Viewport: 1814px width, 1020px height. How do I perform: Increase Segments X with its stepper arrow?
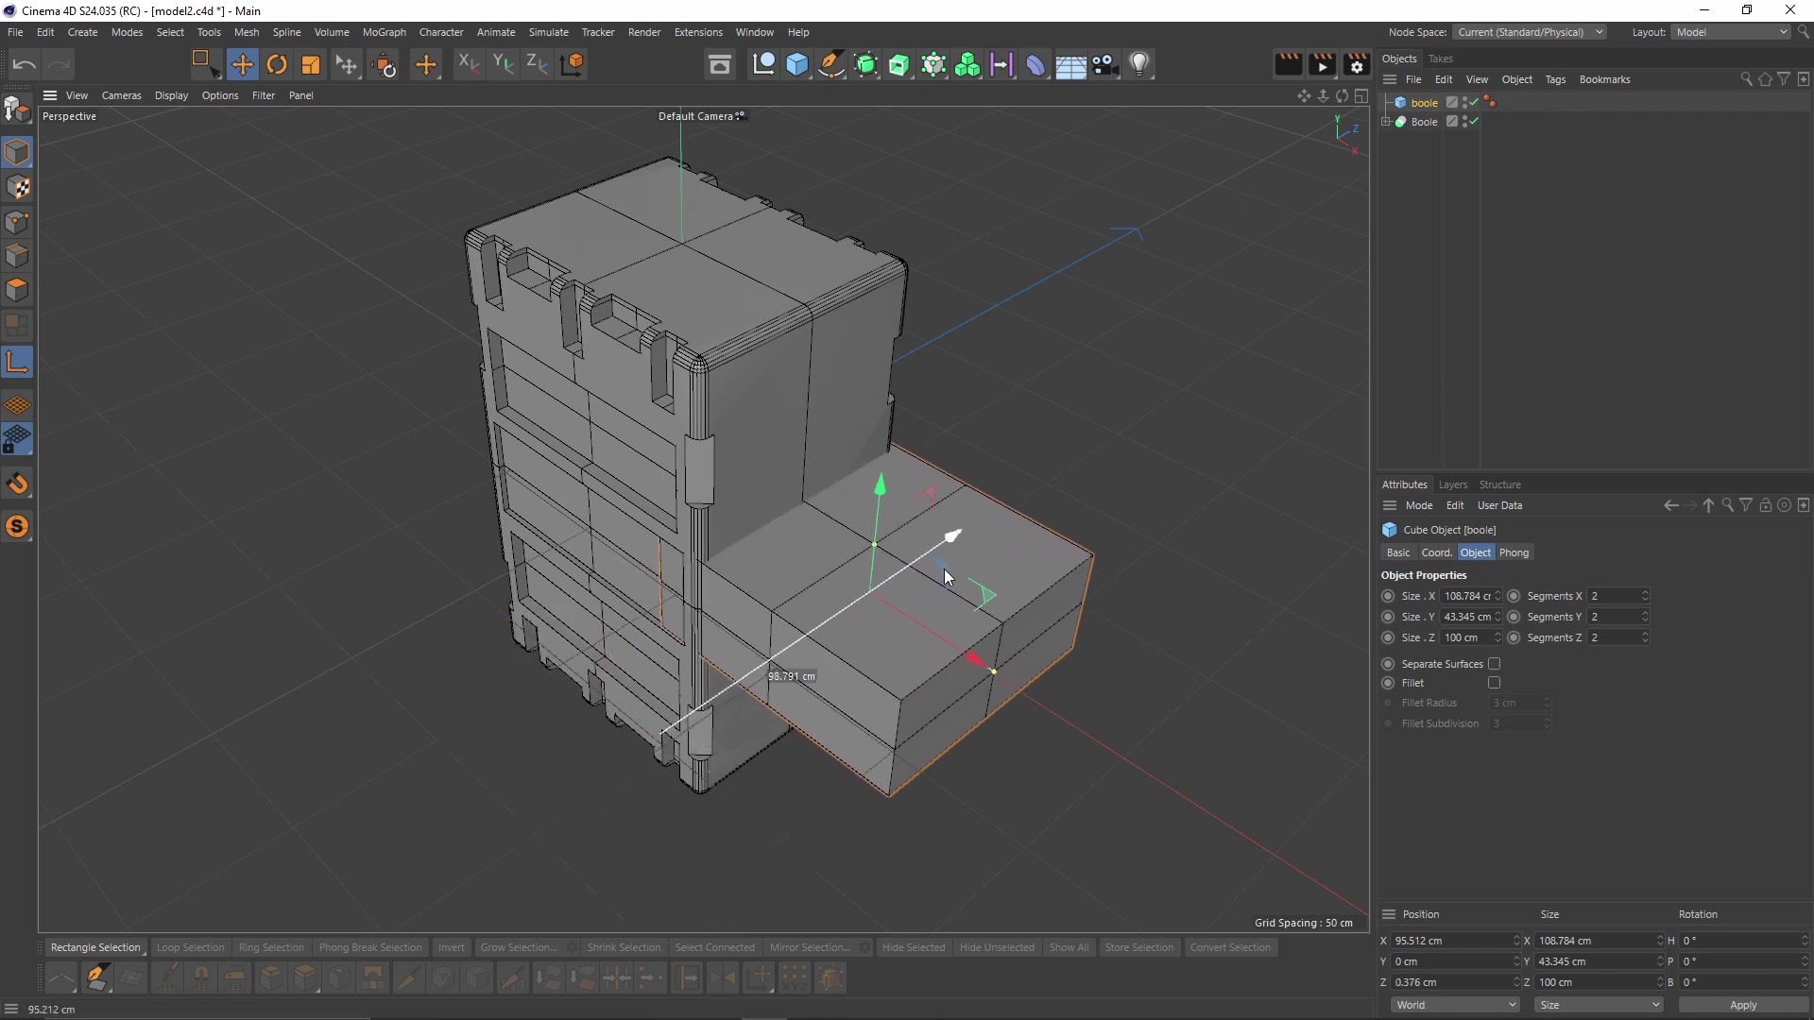point(1644,592)
